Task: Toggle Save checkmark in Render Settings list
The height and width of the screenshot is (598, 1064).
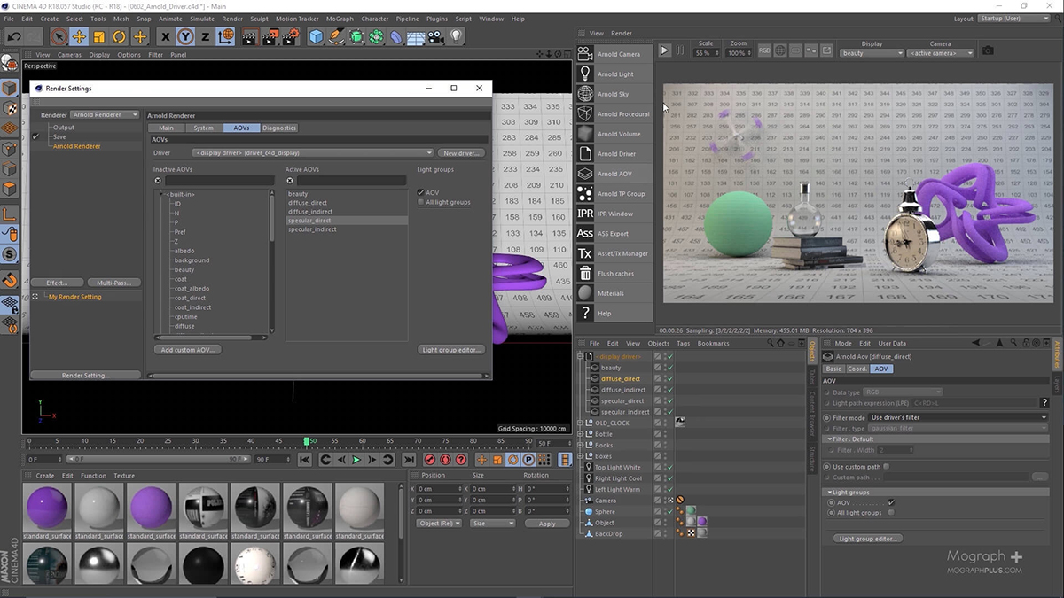Action: click(x=36, y=136)
